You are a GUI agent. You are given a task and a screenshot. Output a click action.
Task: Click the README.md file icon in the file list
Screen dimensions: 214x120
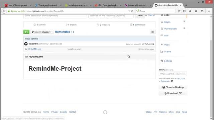(x=26, y=49)
